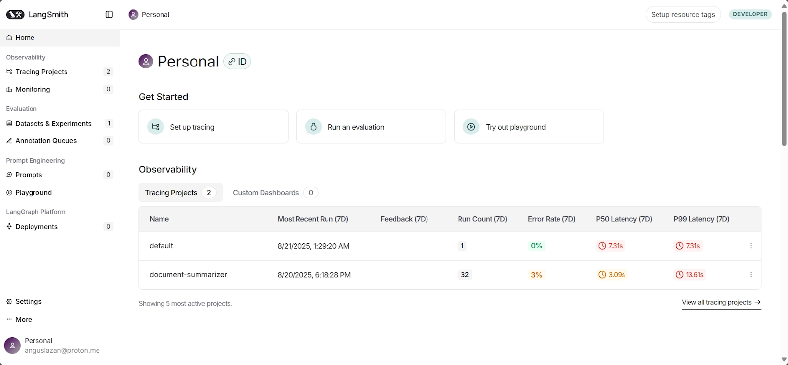Click the Most Recent Run (7D) column header
788x365 pixels.
point(313,219)
